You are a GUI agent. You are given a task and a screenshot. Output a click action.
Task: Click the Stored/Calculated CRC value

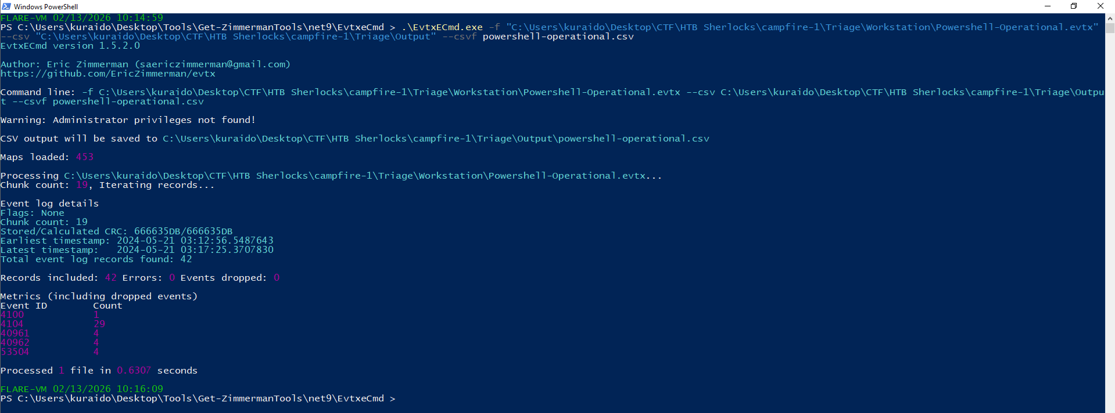pyautogui.click(x=183, y=231)
